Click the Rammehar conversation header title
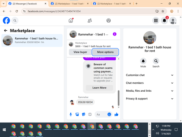 coord(93,34)
